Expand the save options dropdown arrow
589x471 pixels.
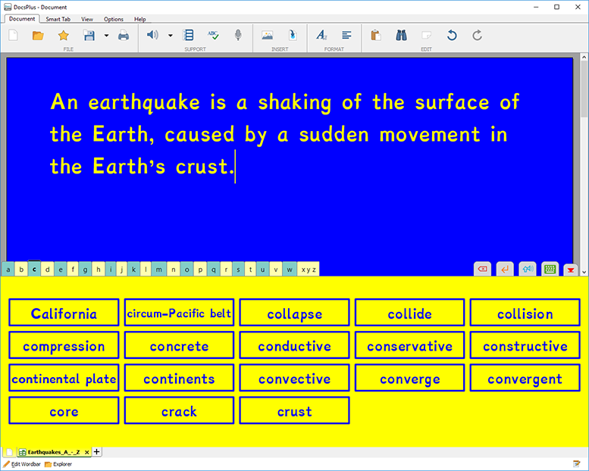point(106,35)
